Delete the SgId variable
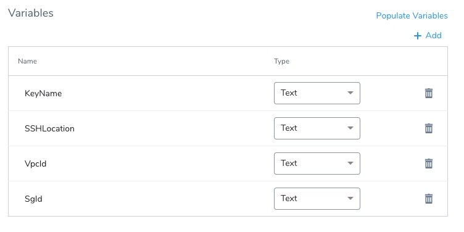This screenshot has height=232, width=464. pos(428,199)
